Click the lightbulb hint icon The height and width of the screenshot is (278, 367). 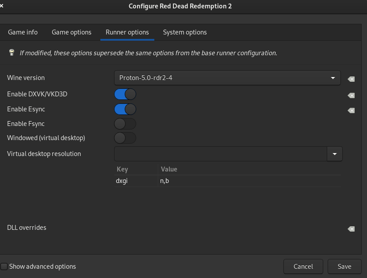[x=11, y=53]
